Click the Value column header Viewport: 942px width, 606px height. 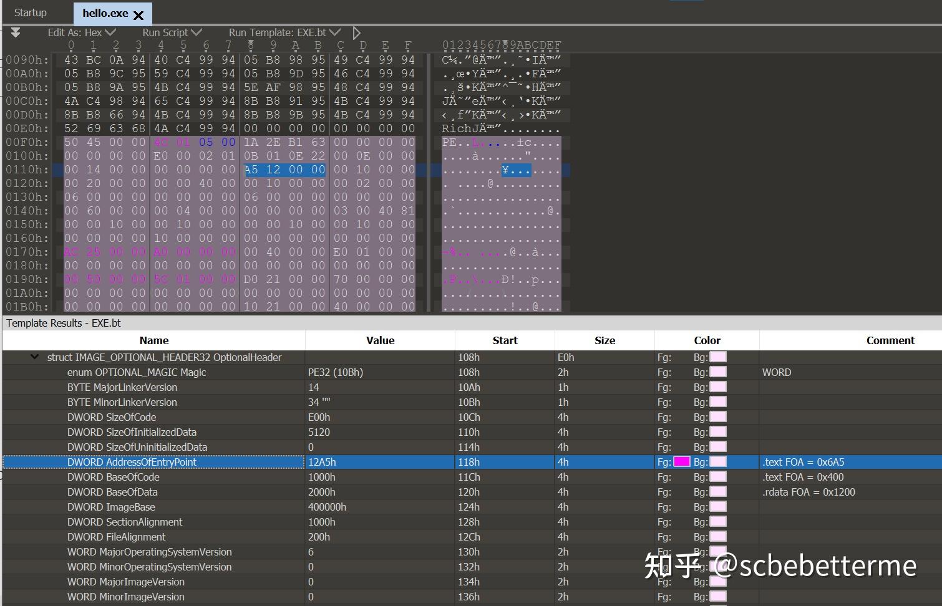coord(380,340)
